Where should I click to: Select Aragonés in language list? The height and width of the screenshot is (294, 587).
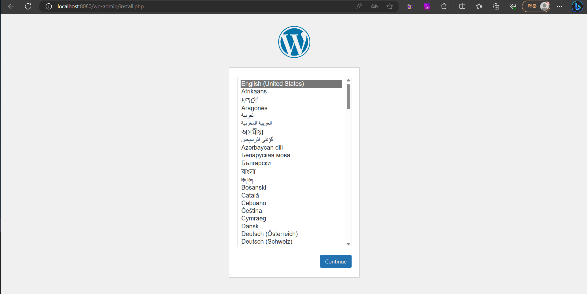click(291, 108)
